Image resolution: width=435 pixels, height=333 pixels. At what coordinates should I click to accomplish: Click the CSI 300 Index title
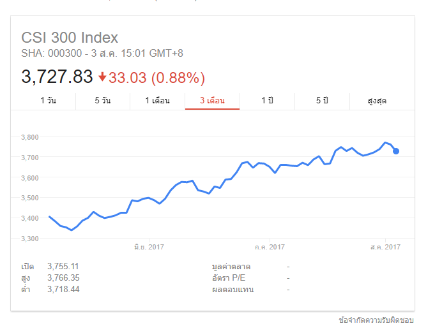click(70, 38)
